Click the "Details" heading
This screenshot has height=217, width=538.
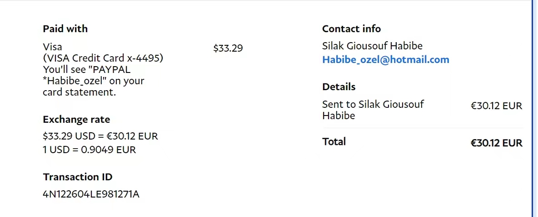339,87
